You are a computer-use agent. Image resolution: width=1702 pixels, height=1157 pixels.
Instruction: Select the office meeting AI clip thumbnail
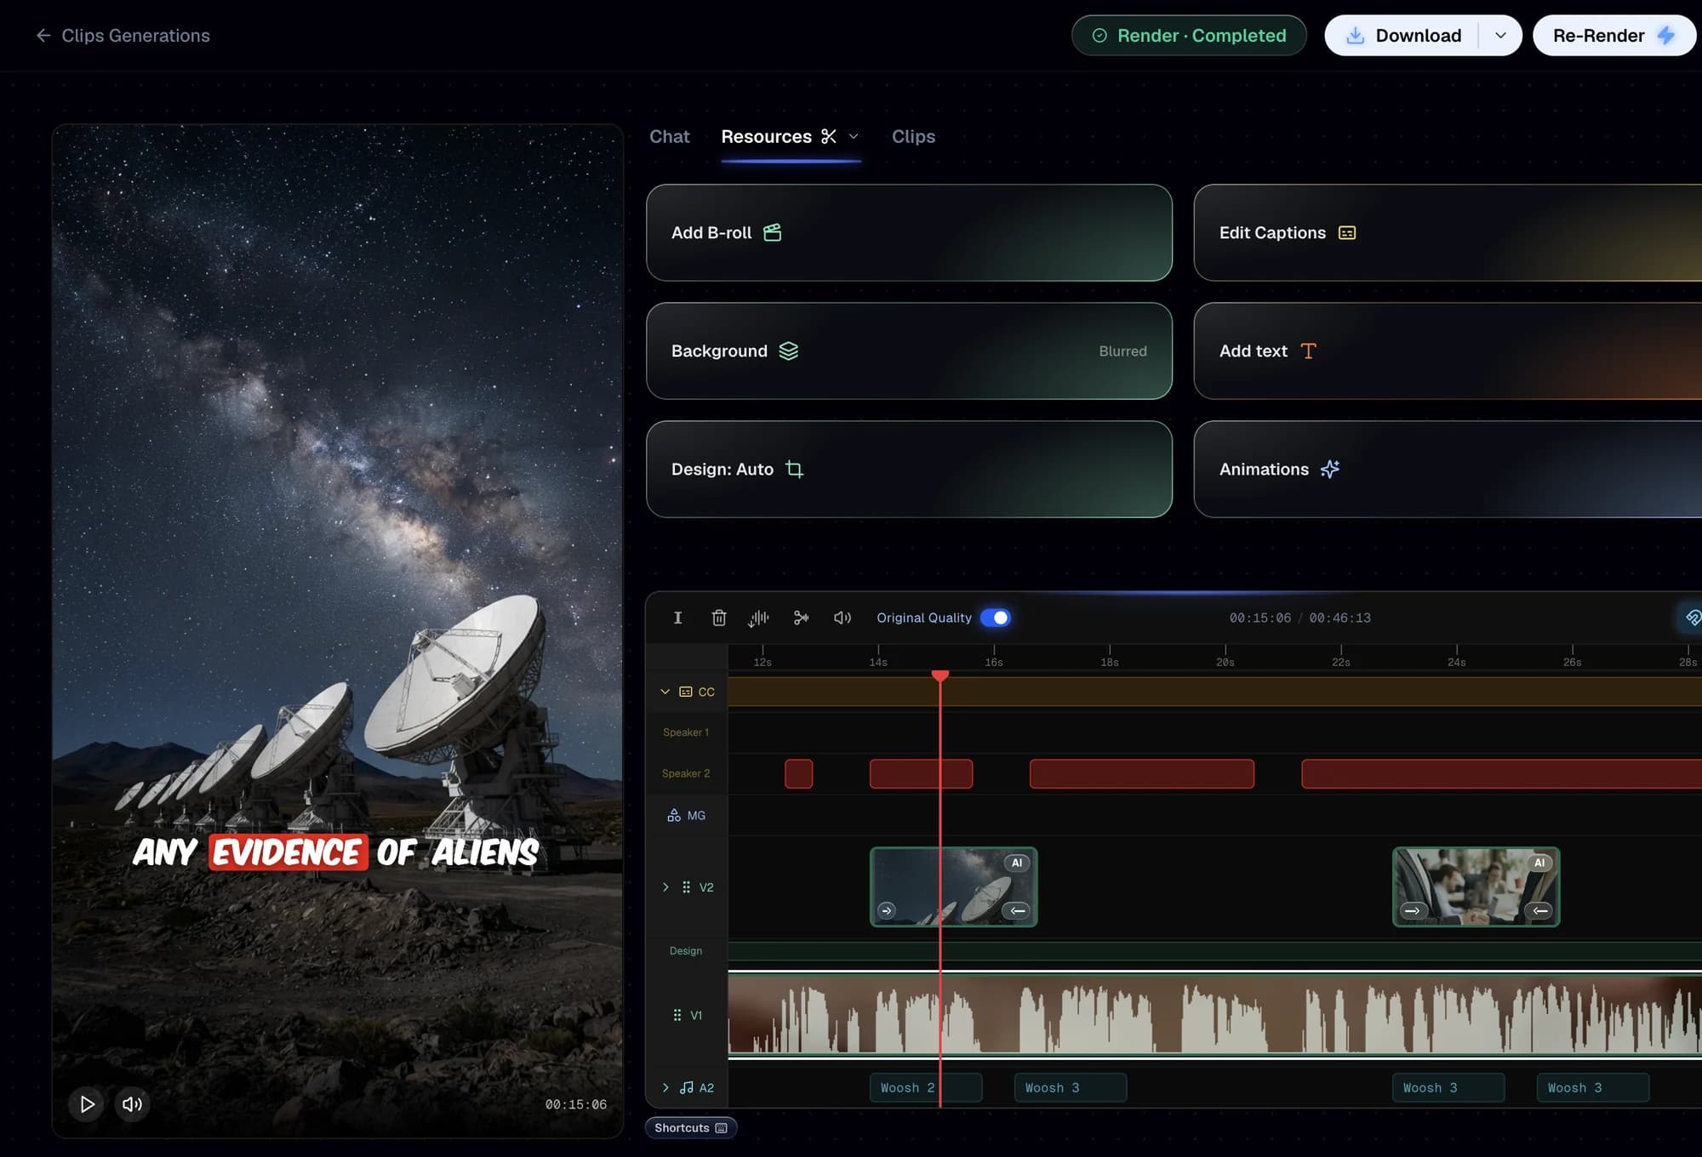click(x=1476, y=887)
